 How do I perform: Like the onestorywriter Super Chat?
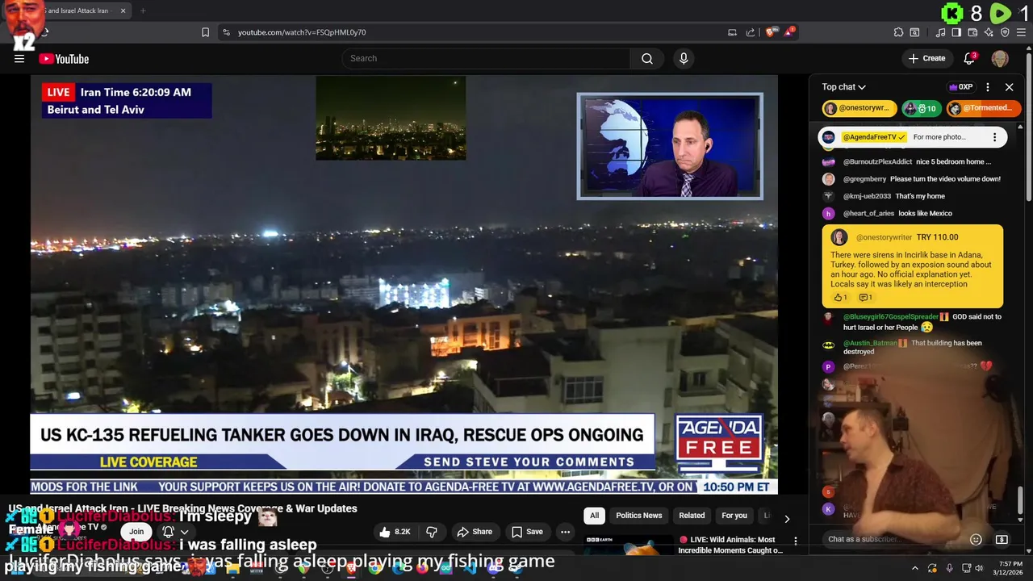839,298
